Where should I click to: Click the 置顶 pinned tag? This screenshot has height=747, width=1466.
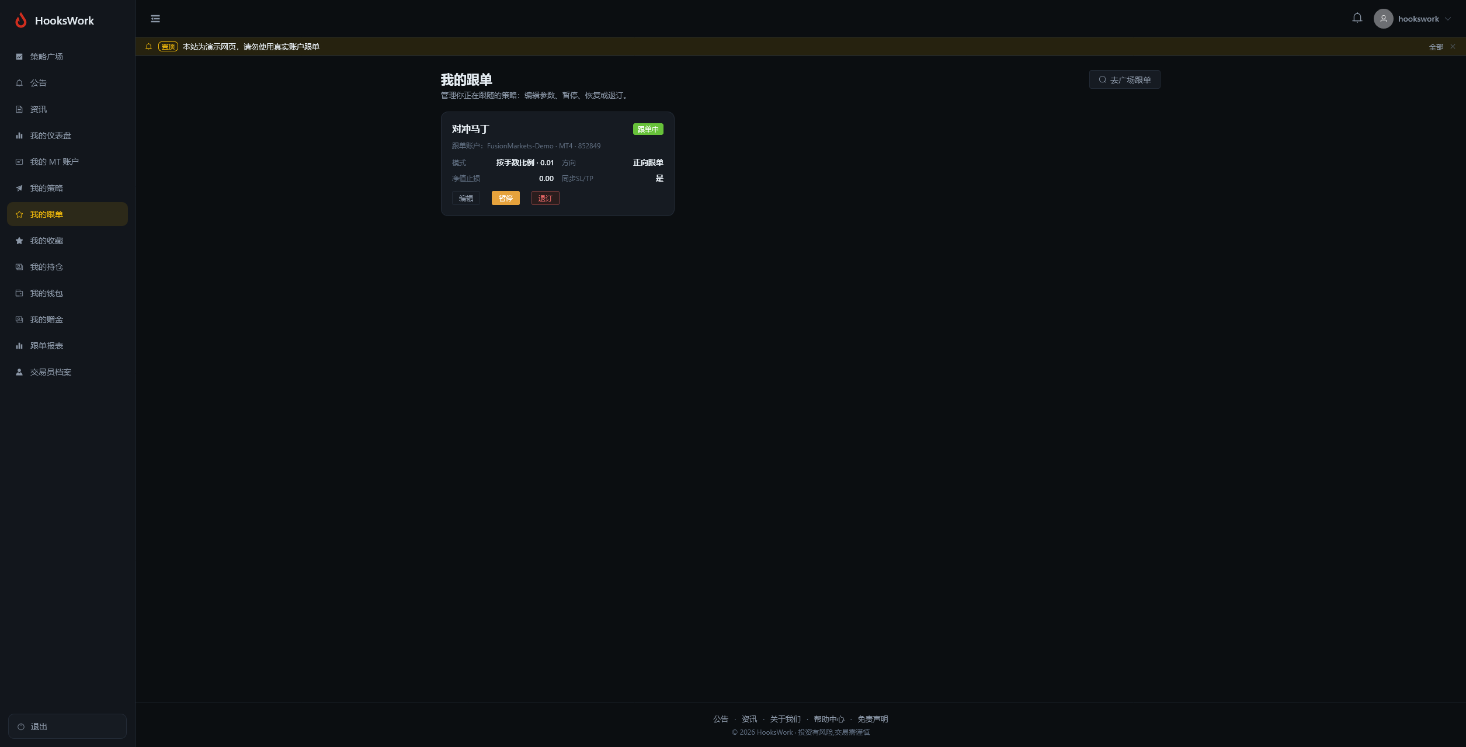[168, 47]
